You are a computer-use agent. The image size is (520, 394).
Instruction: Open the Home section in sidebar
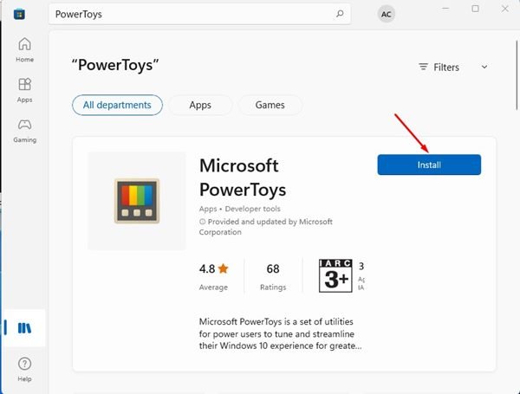(x=24, y=49)
